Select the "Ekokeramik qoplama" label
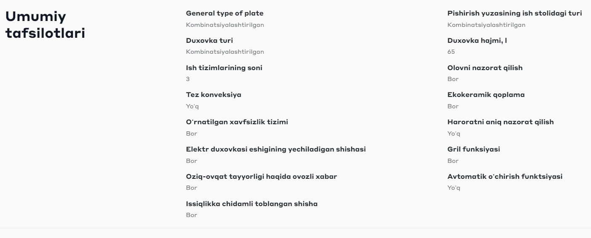Screen dimensions: 591x238 tap(486, 95)
